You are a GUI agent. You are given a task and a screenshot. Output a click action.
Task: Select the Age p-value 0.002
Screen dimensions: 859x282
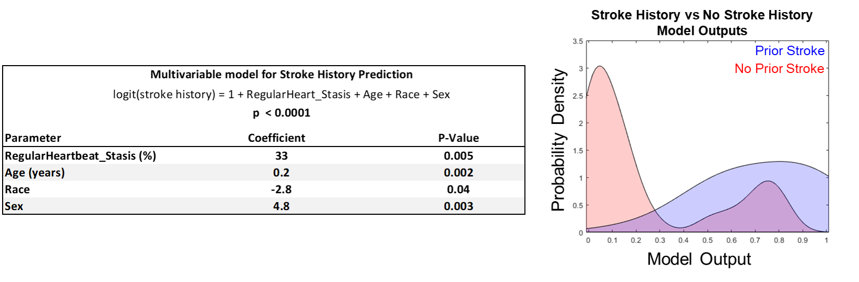click(x=458, y=173)
